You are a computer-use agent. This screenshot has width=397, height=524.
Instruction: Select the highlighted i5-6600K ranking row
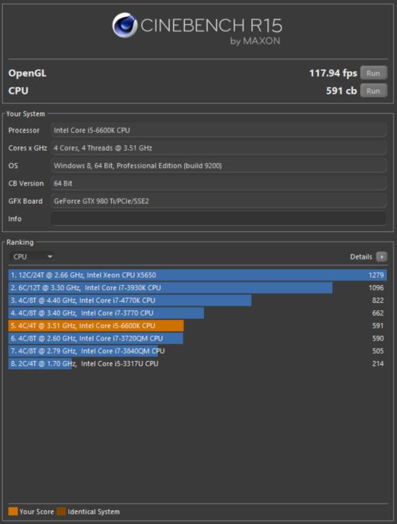[198, 326]
